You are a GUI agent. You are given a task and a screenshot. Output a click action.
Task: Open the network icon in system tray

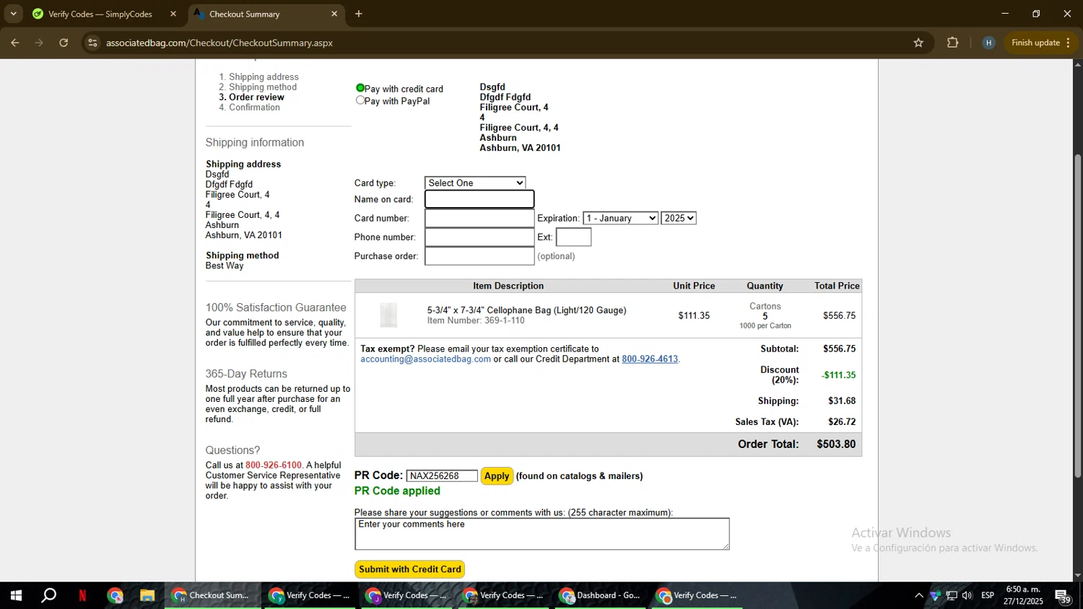coord(951,596)
